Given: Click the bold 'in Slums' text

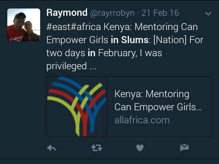Looking at the screenshot, I should pyautogui.click(x=127, y=40).
